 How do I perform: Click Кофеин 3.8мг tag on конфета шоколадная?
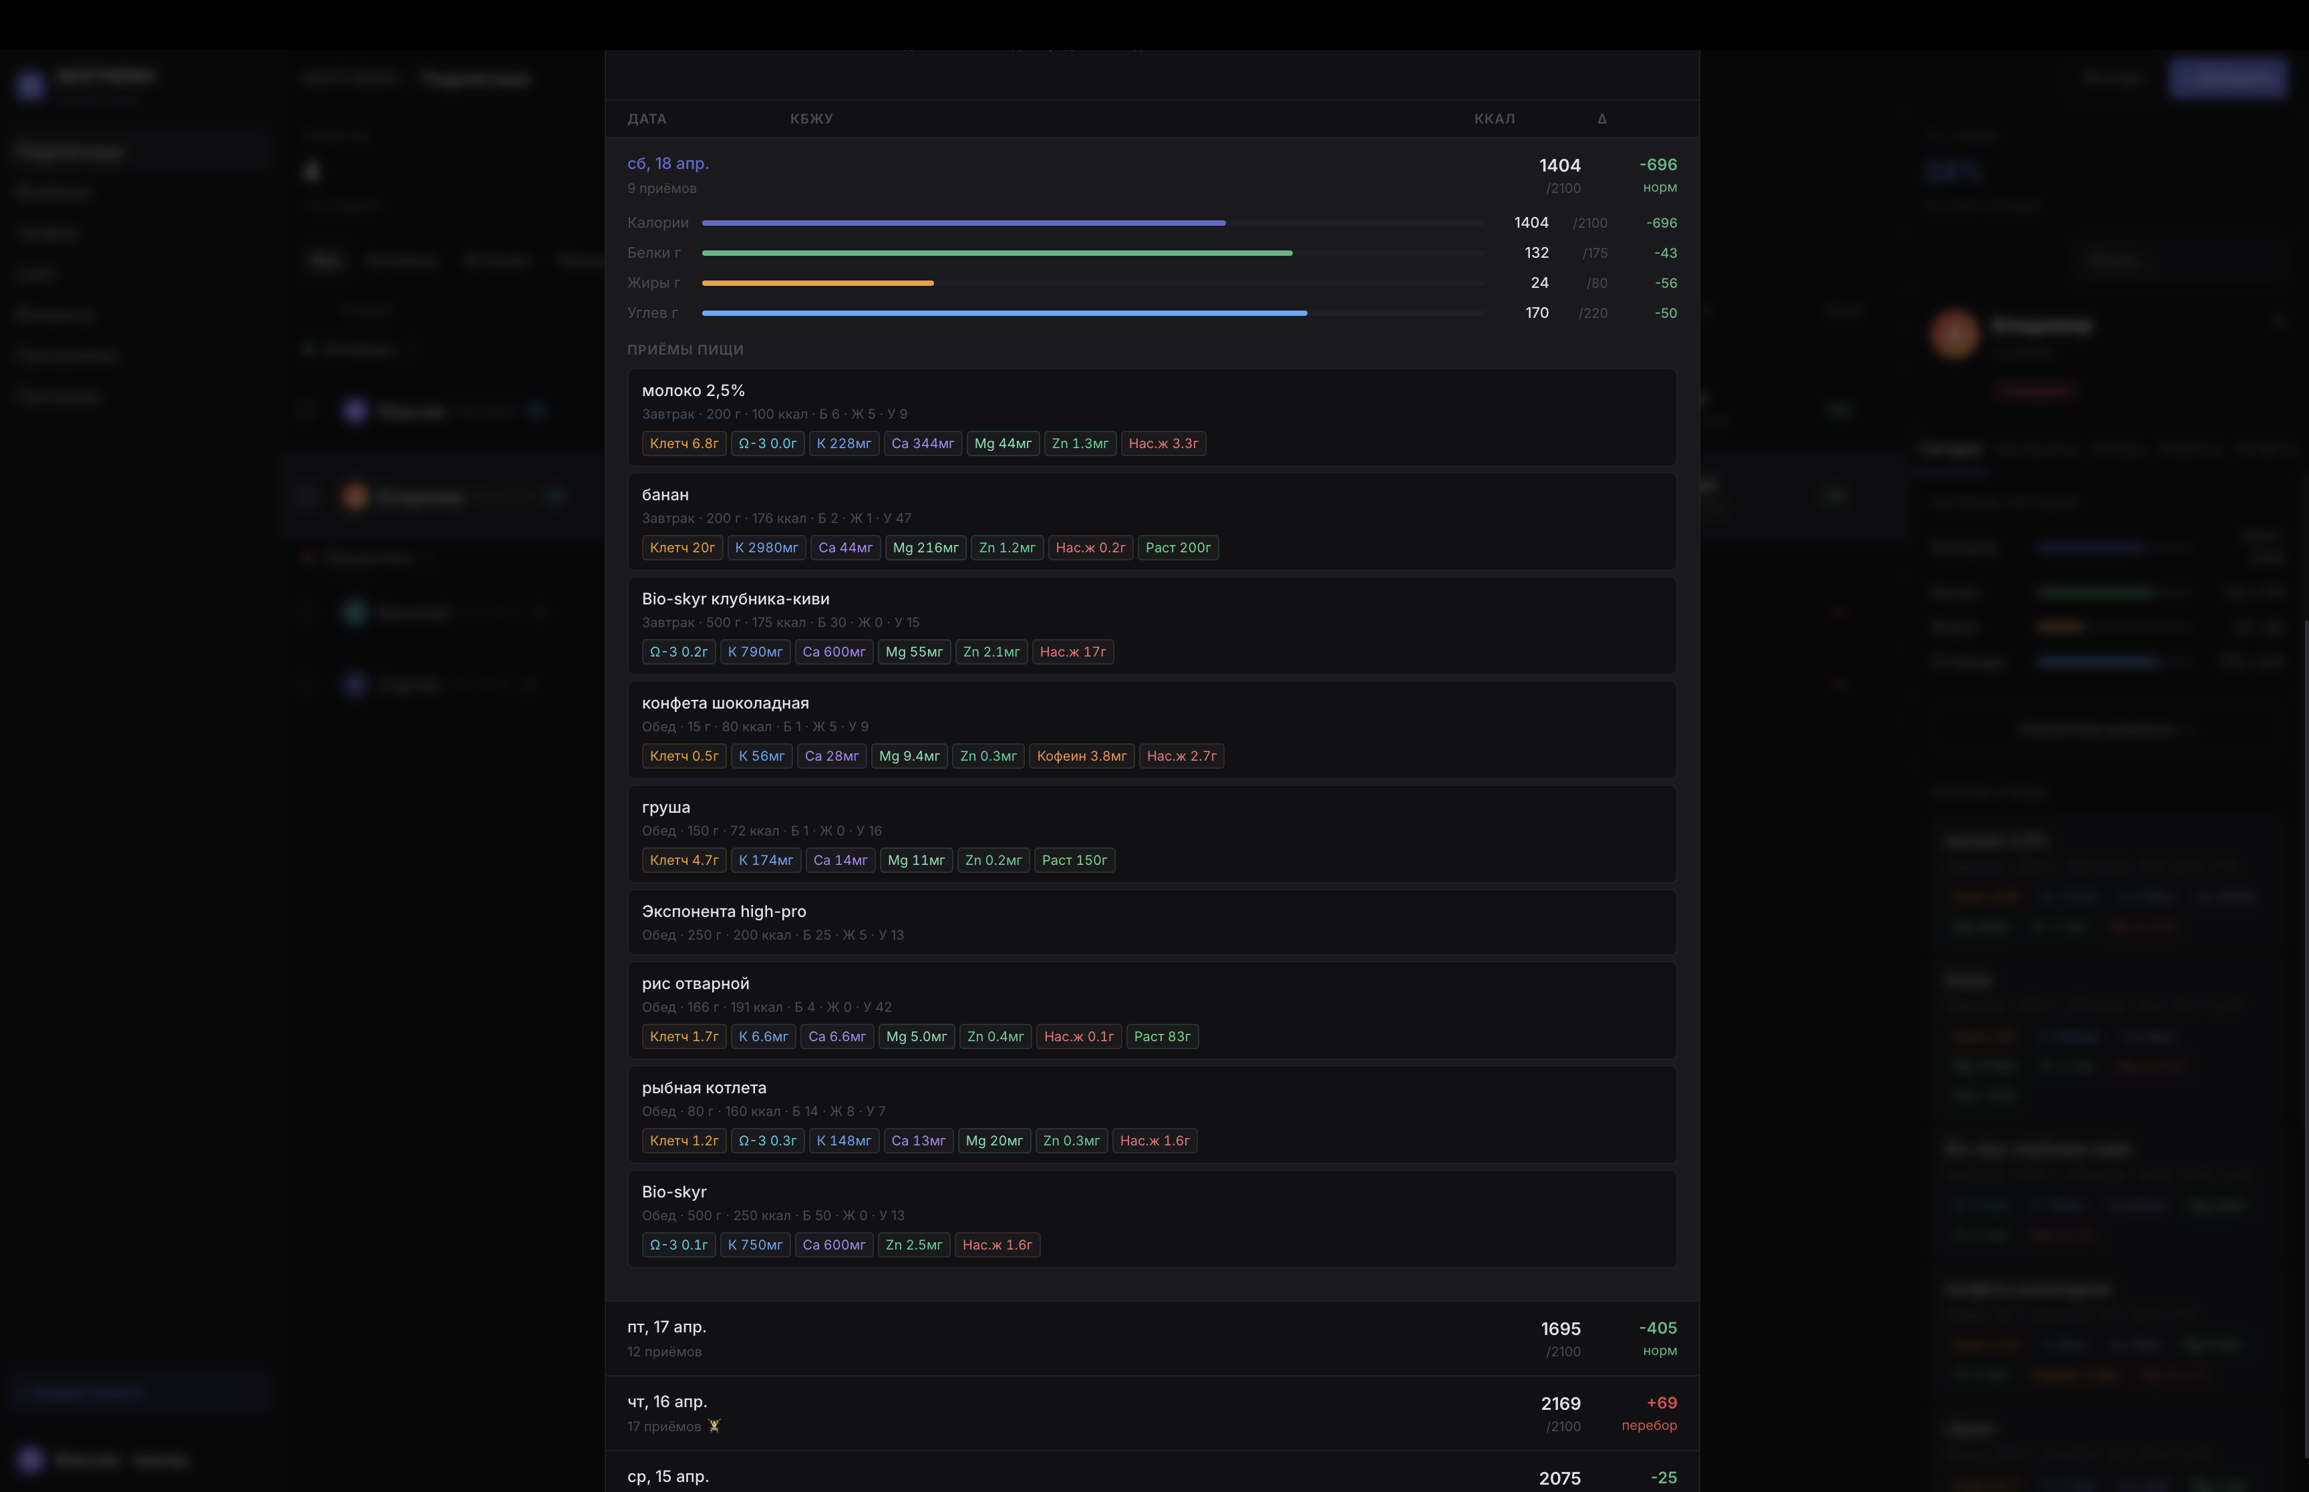pos(1082,756)
